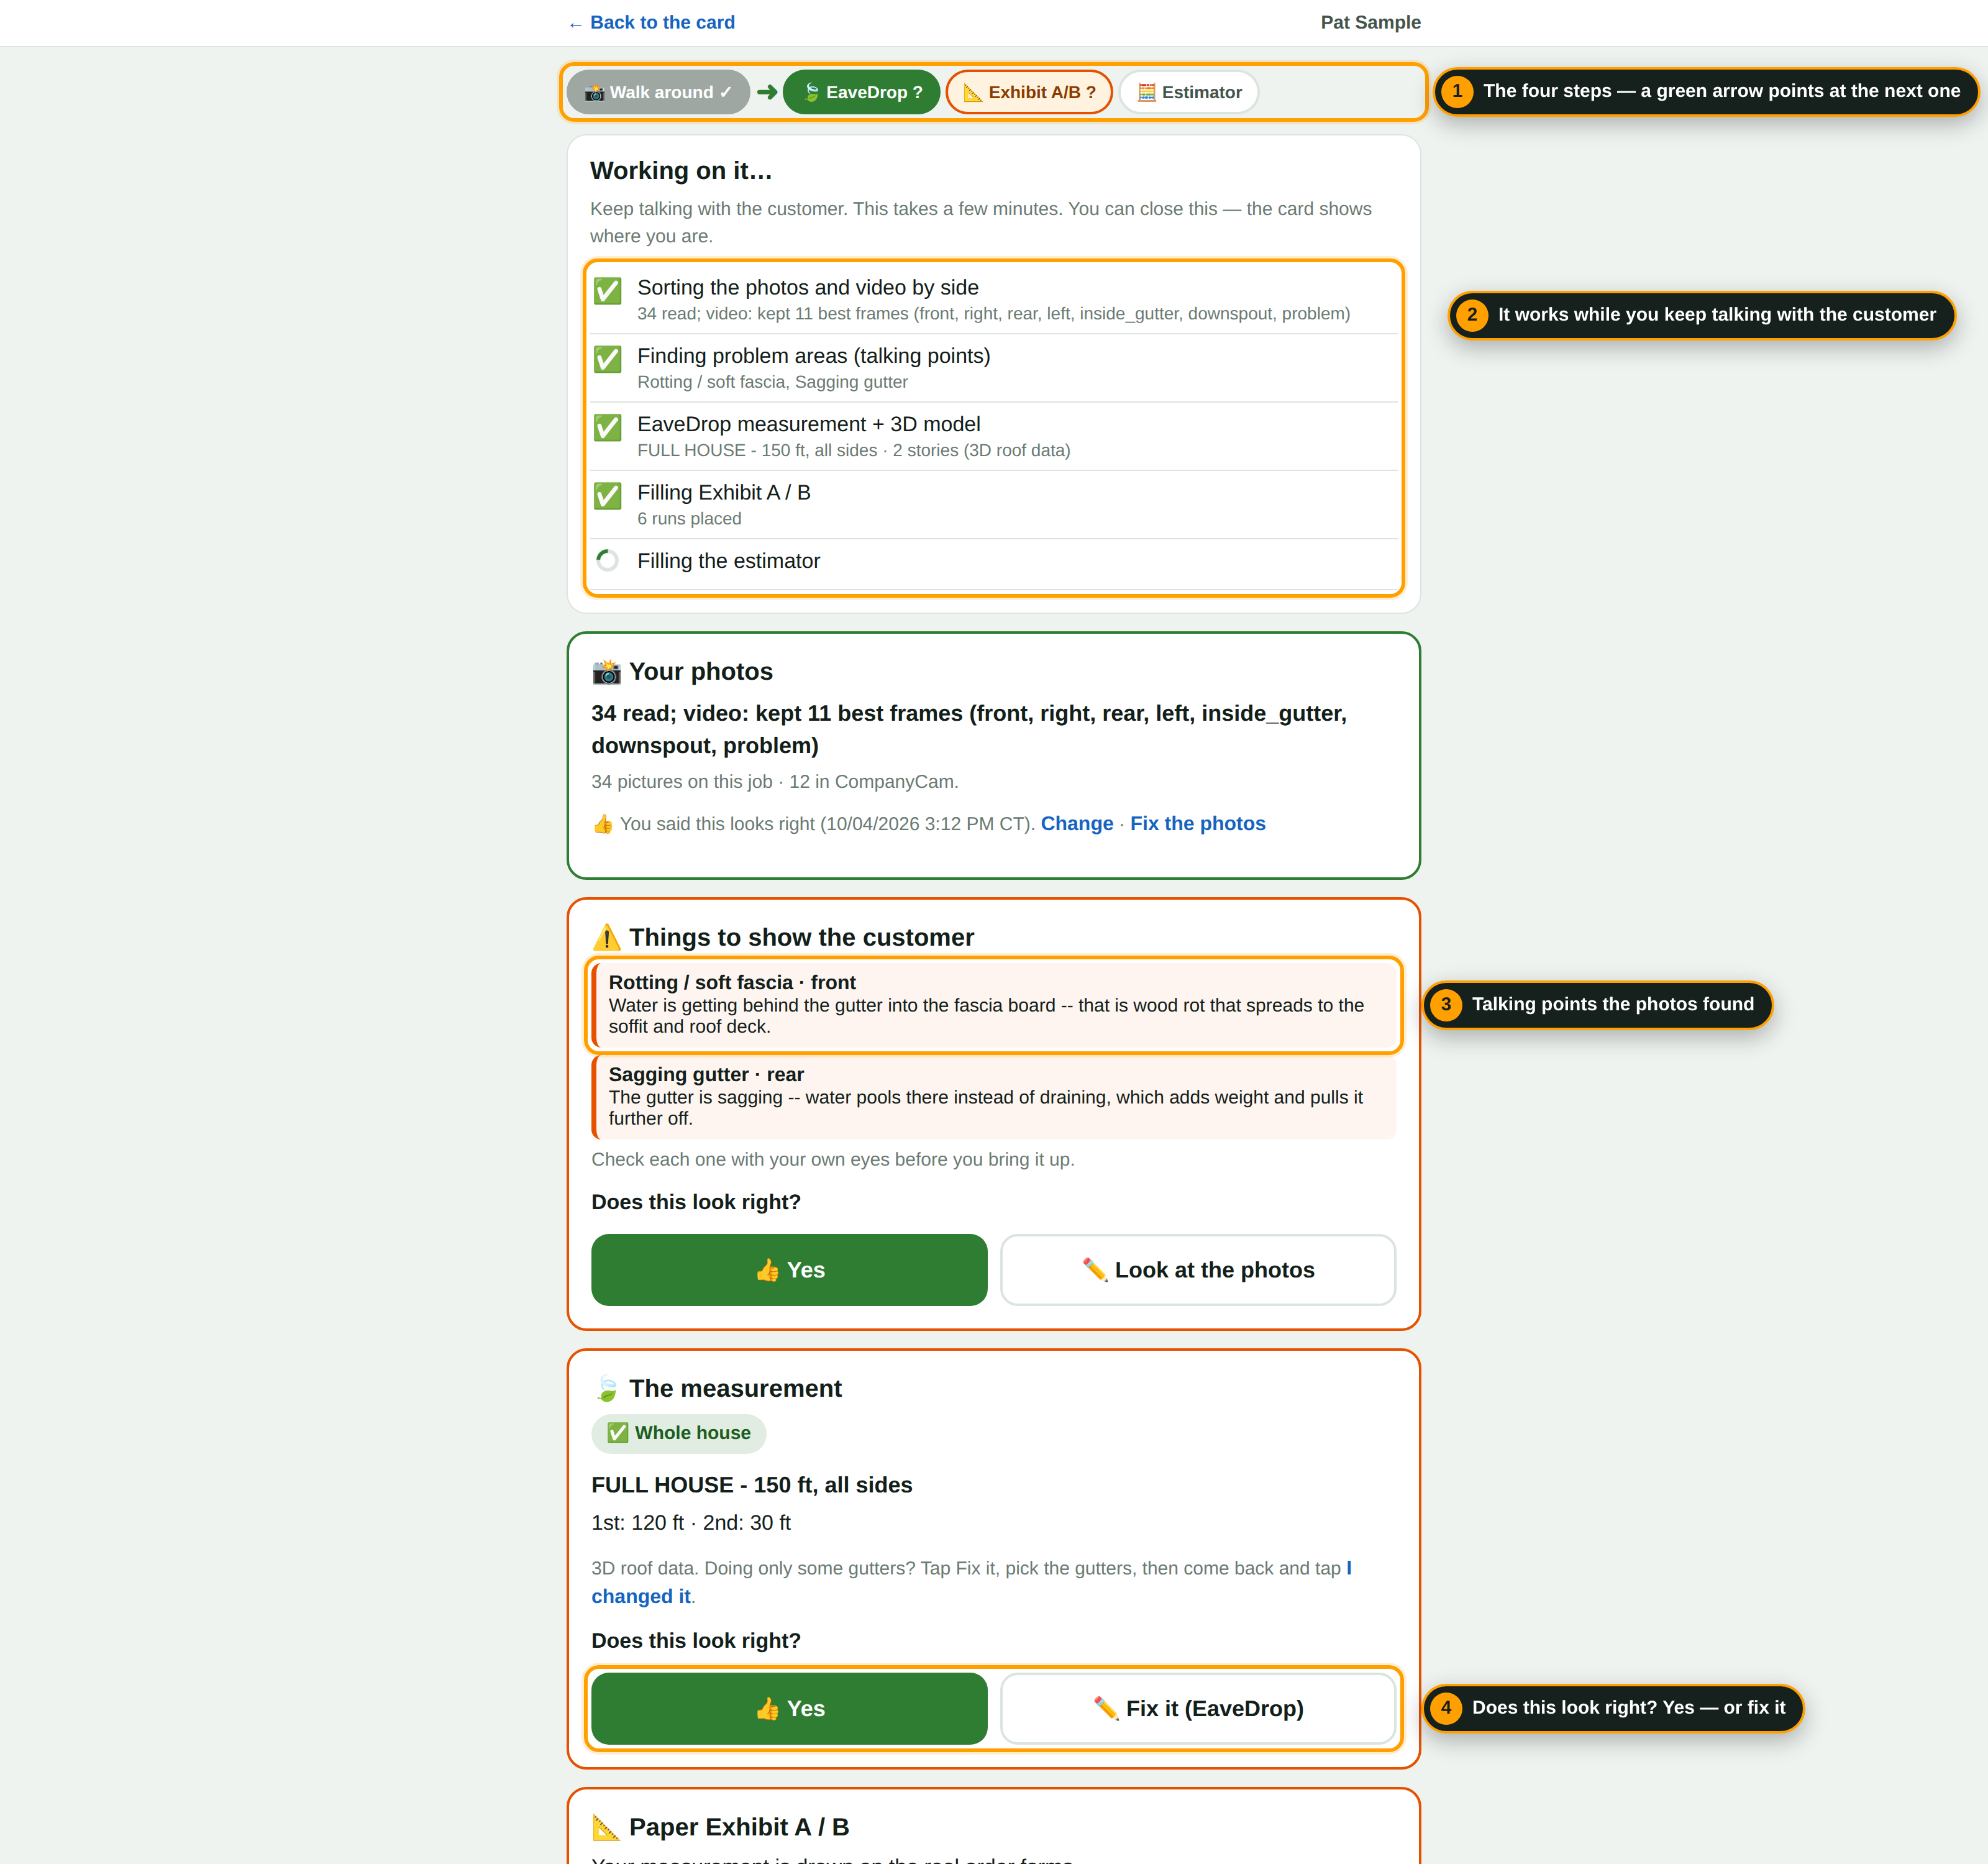Go back via 'Back to the card' link

(x=651, y=22)
